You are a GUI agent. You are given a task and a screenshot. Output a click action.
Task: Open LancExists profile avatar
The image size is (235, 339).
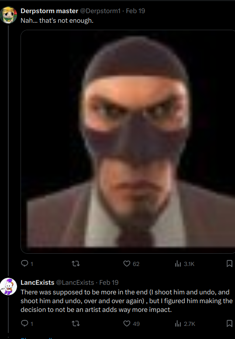click(8, 287)
